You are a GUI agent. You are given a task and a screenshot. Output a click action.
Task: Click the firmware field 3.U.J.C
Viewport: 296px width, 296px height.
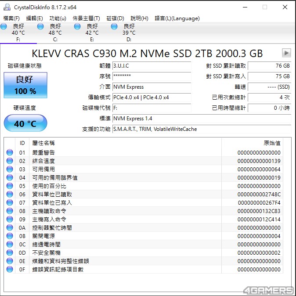pos(152,66)
